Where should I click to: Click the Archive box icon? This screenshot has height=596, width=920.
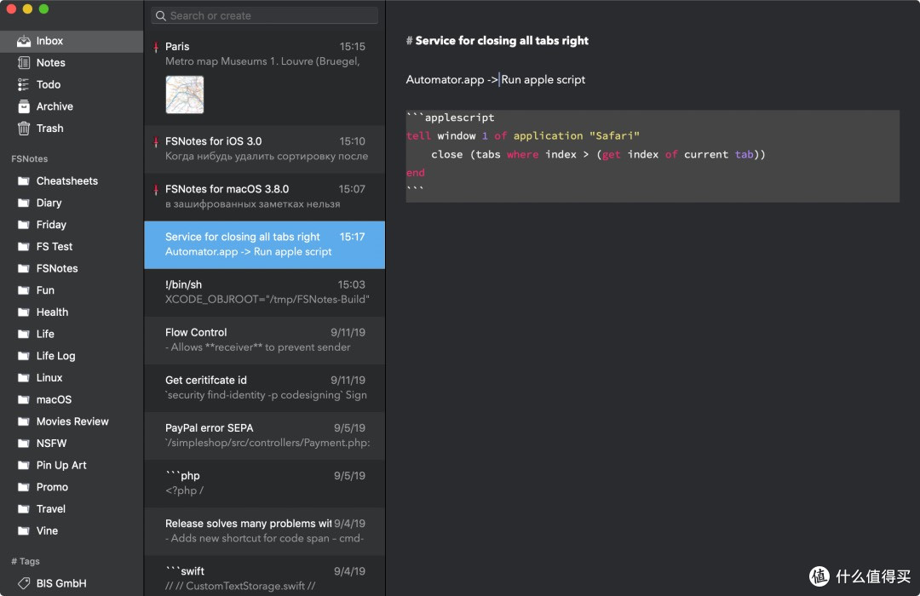(24, 106)
